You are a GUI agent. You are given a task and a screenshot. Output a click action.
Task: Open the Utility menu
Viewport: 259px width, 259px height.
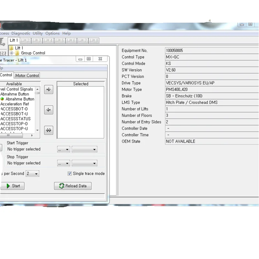[x=38, y=33]
